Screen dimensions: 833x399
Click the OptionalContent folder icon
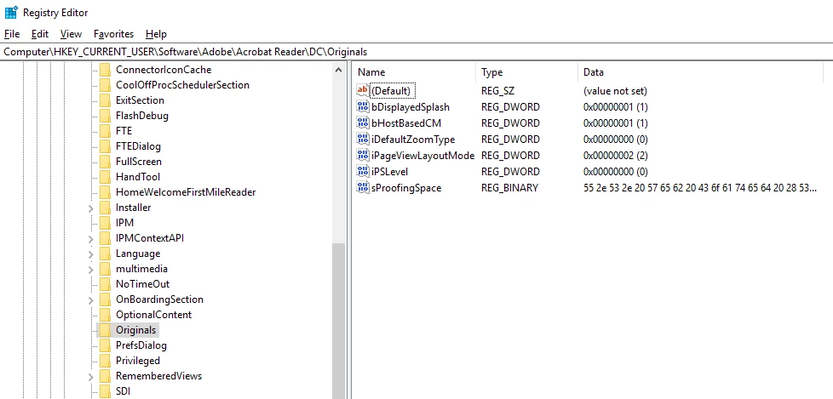click(x=105, y=315)
